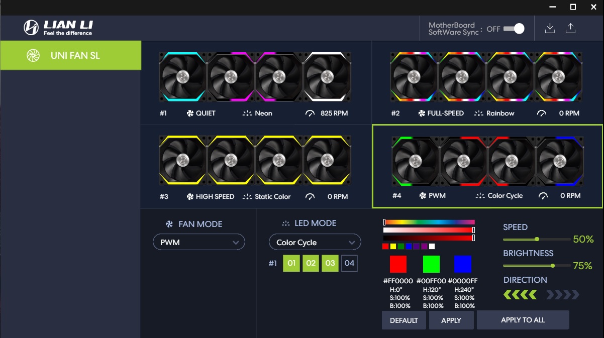Screen dimensions: 604x338
Task: Click the #0000FF hex label
Action: pyautogui.click(x=463, y=281)
